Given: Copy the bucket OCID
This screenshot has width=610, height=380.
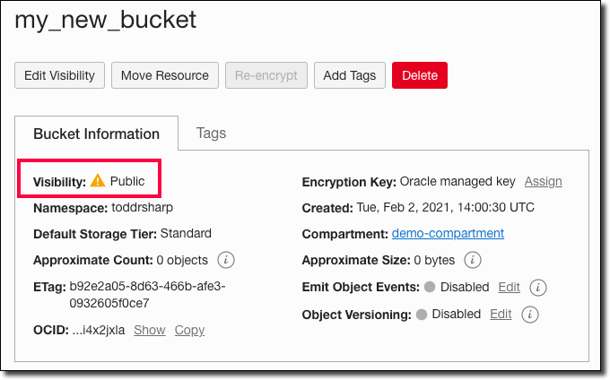Looking at the screenshot, I should point(189,330).
